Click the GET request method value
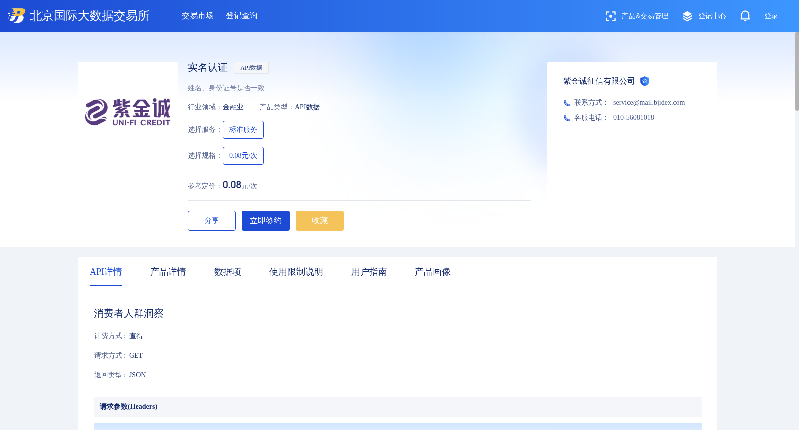The width and height of the screenshot is (799, 430). [136, 356]
